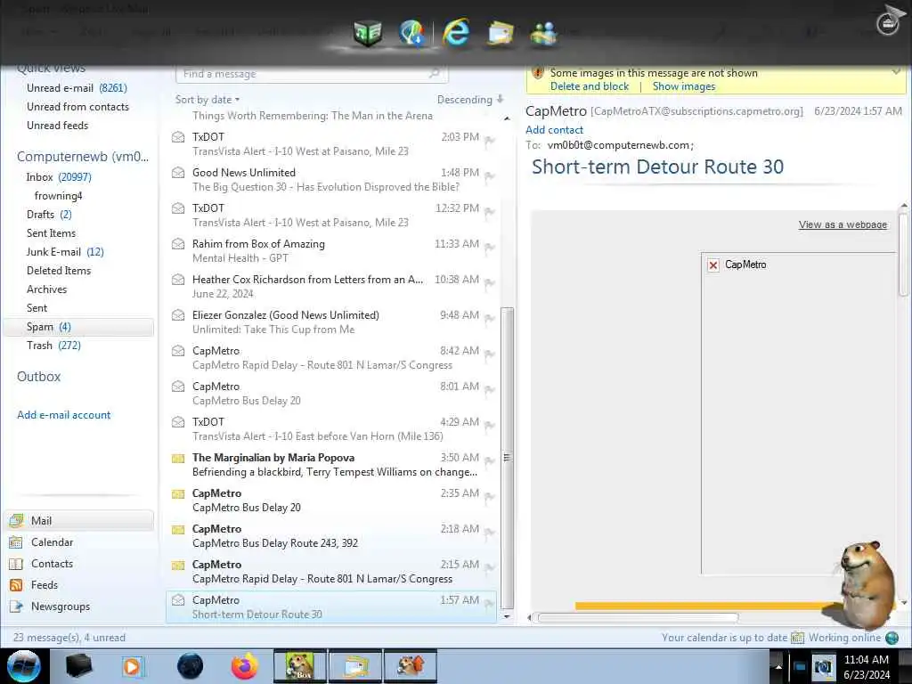The height and width of the screenshot is (684, 912).
Task: Flag the Heather Cox Richardson message
Action: [x=490, y=283]
